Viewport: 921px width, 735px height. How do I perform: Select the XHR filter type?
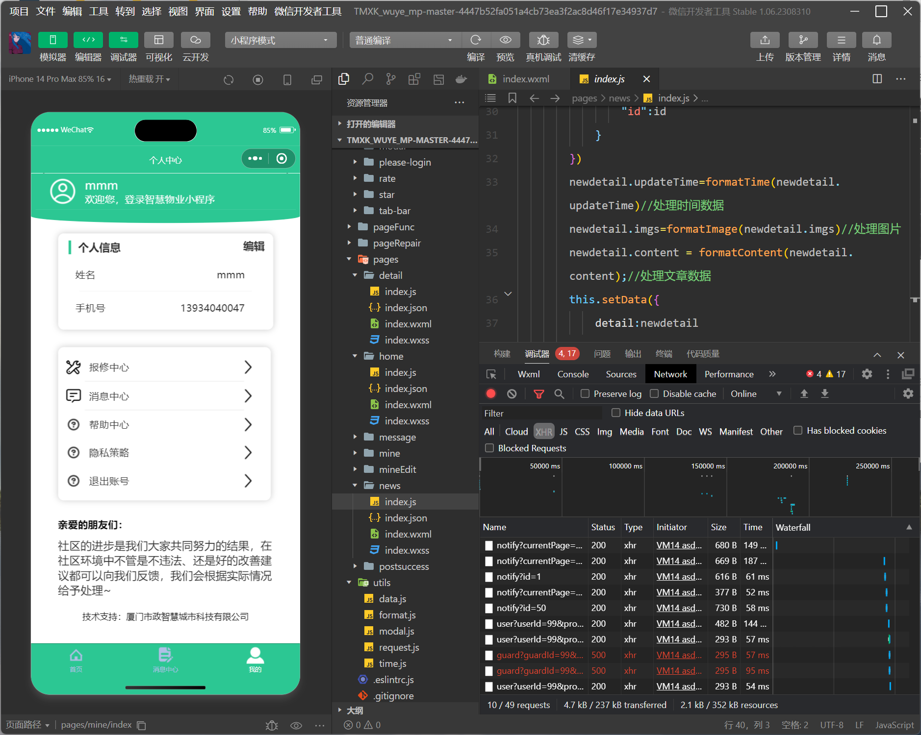[x=544, y=432]
